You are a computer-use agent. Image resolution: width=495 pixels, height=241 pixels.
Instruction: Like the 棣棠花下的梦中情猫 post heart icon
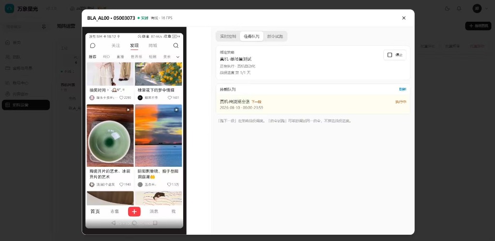coord(170,98)
